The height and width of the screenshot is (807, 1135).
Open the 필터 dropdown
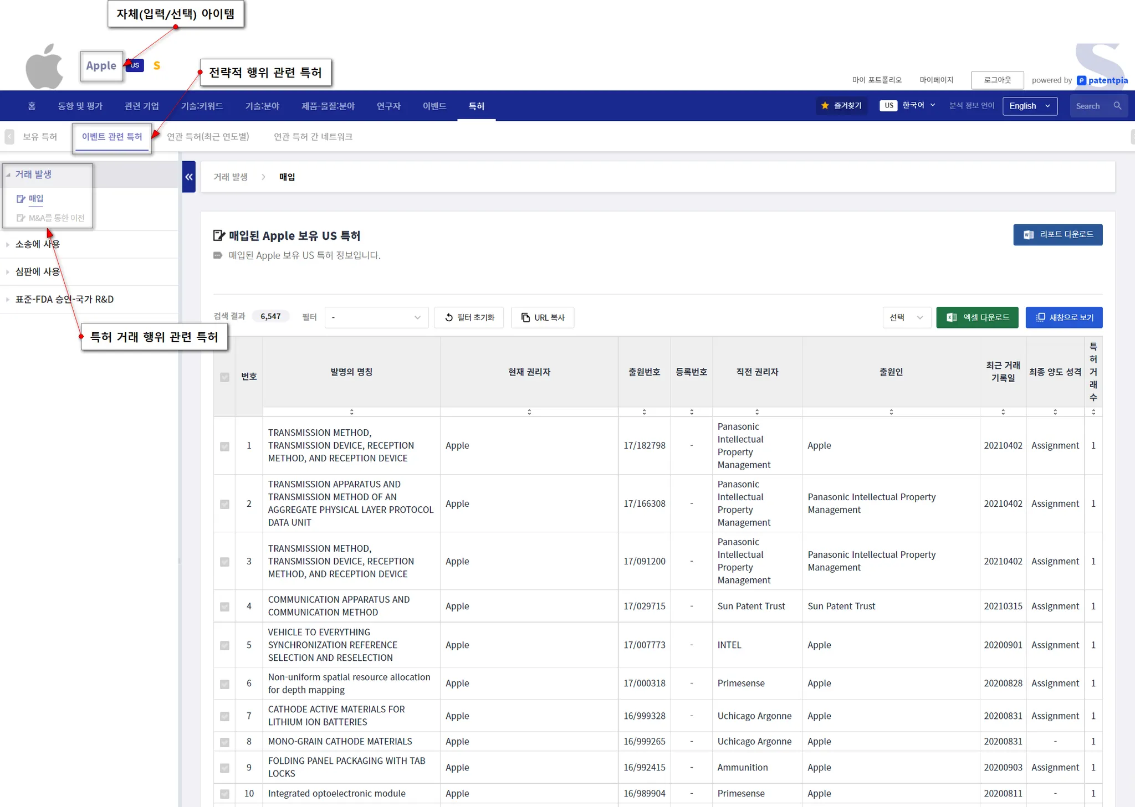376,317
